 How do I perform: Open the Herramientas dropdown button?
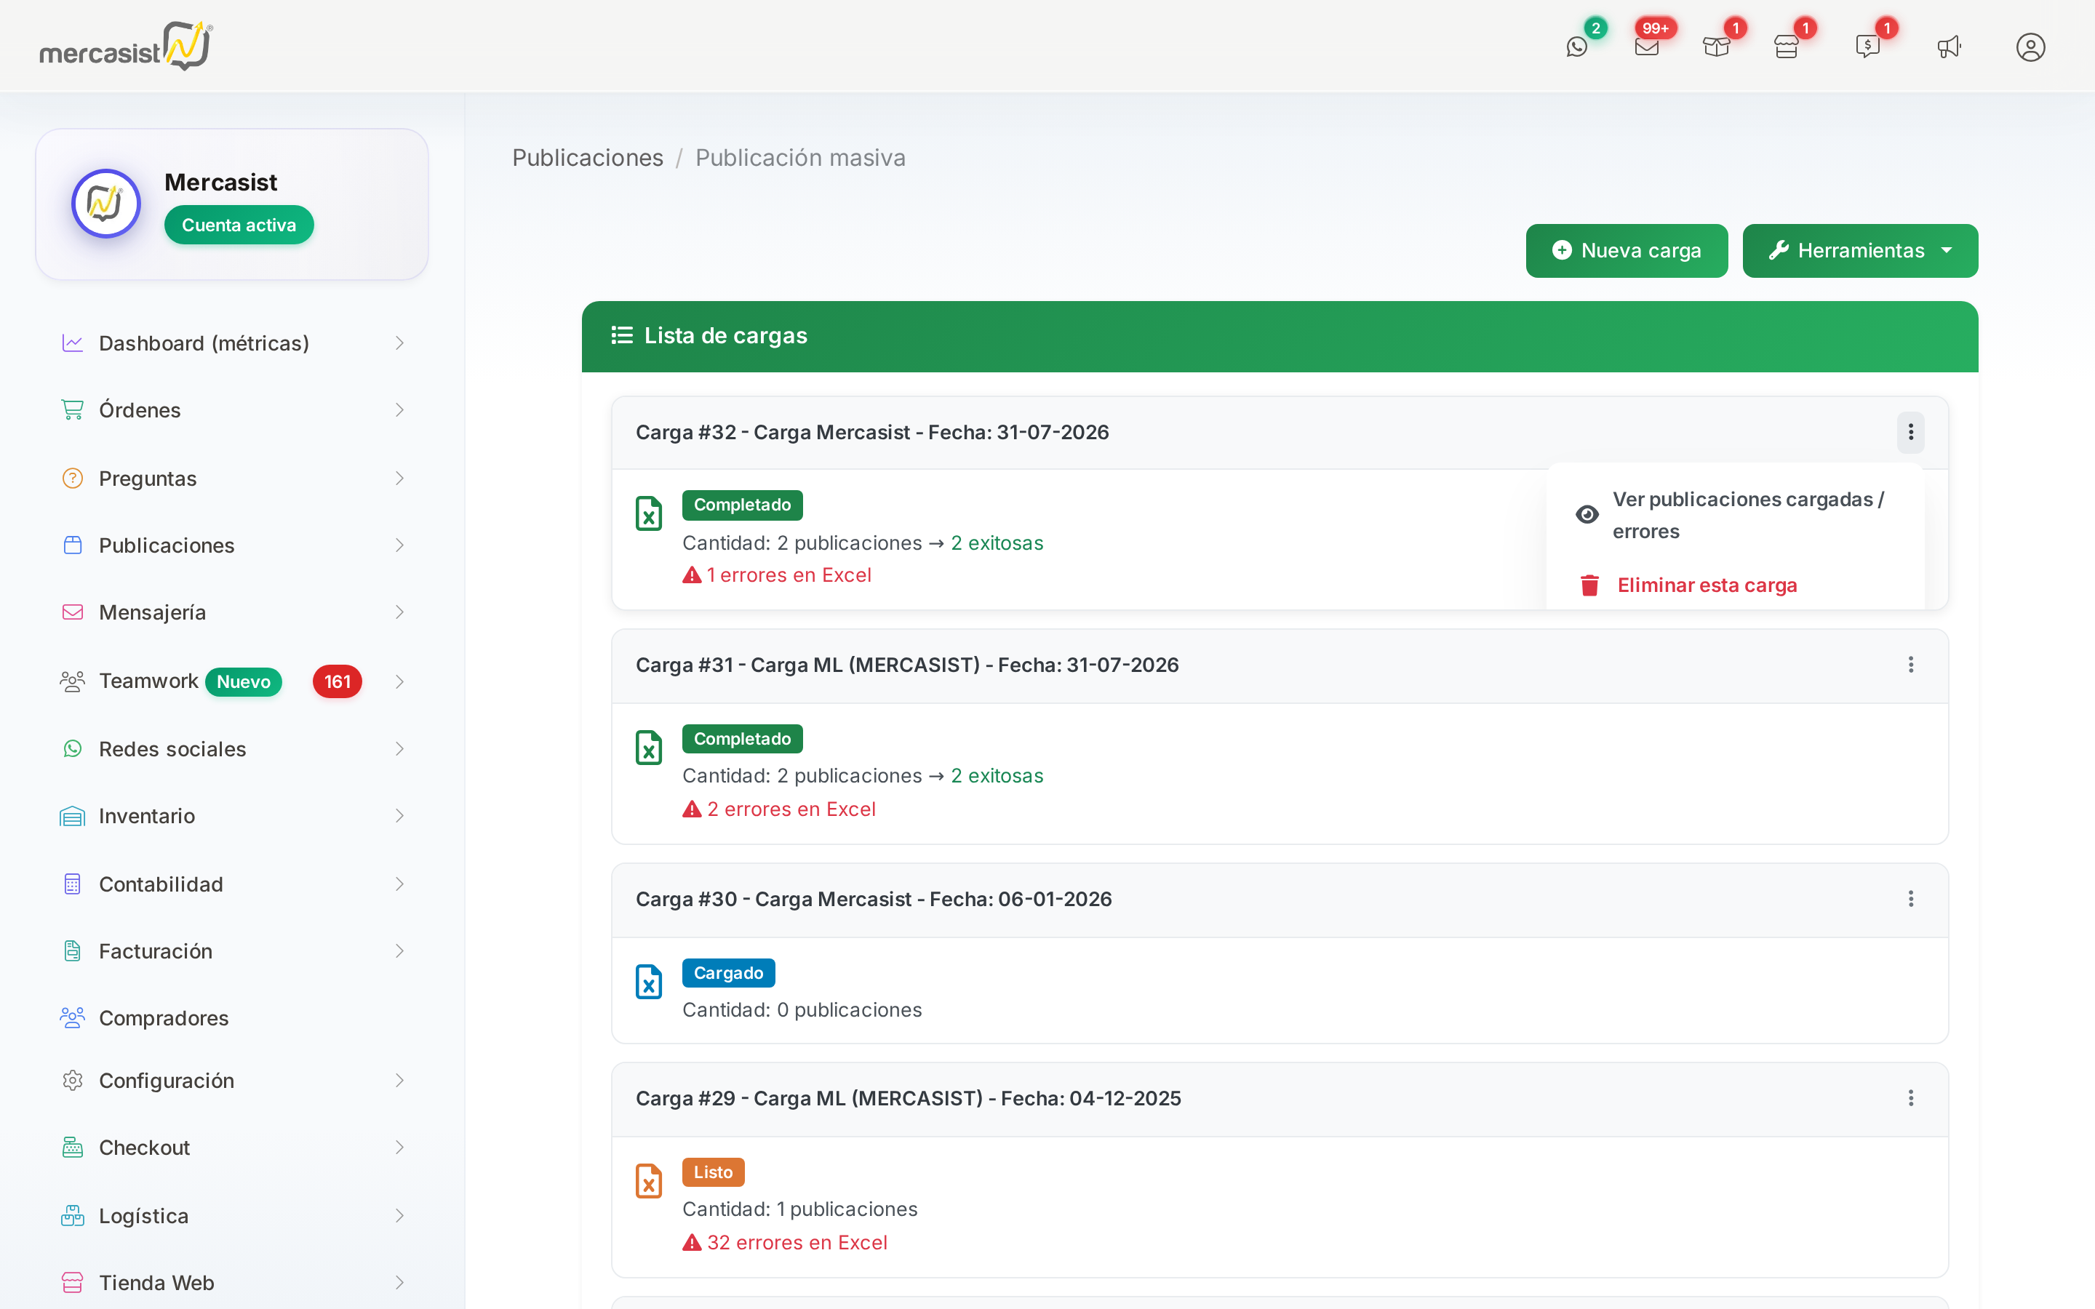[x=1859, y=250]
